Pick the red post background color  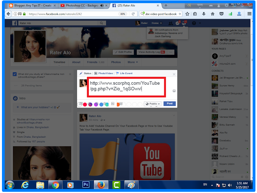pos(85,104)
